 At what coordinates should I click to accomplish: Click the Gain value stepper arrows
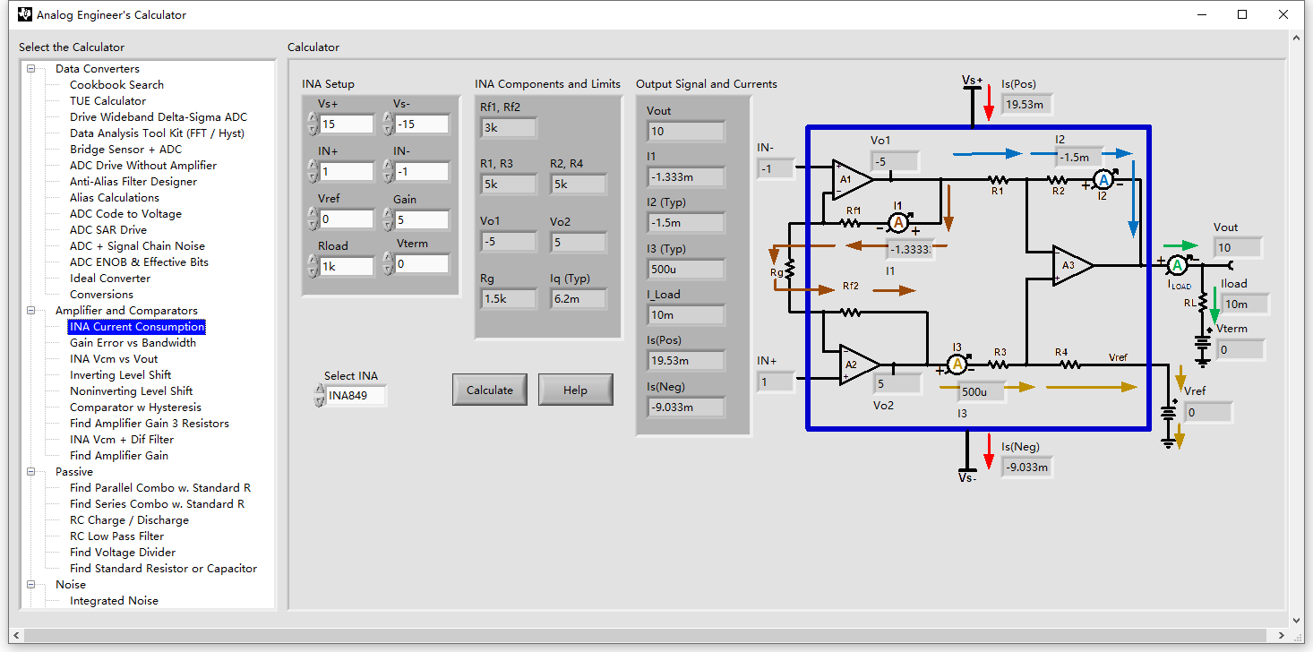(x=387, y=219)
